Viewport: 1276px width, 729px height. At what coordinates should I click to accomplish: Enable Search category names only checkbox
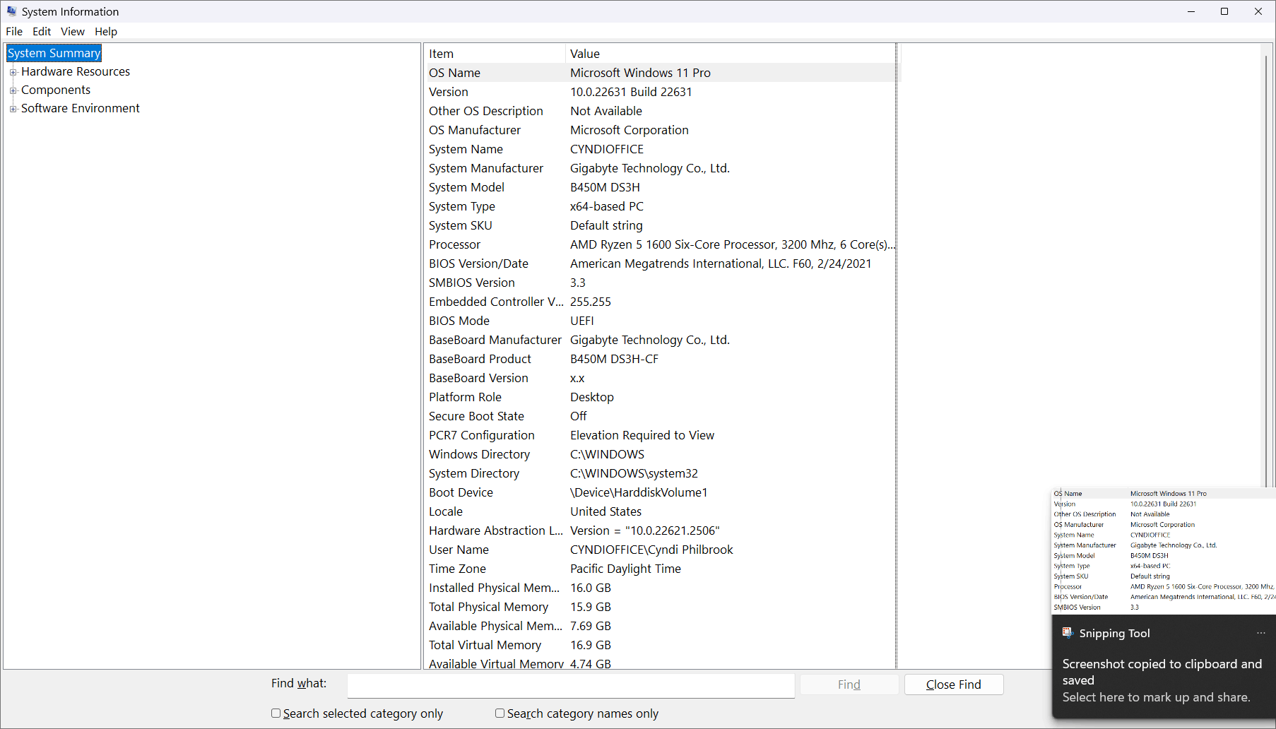(x=500, y=713)
